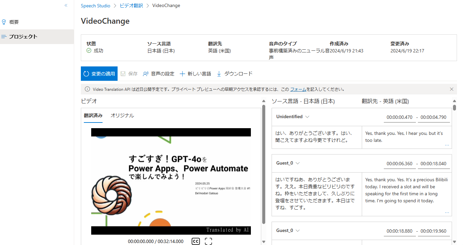Image resolution: width=463 pixels, height=245 pixels.
Task: Select the 翻訳済み video tab
Action: [x=93, y=115]
